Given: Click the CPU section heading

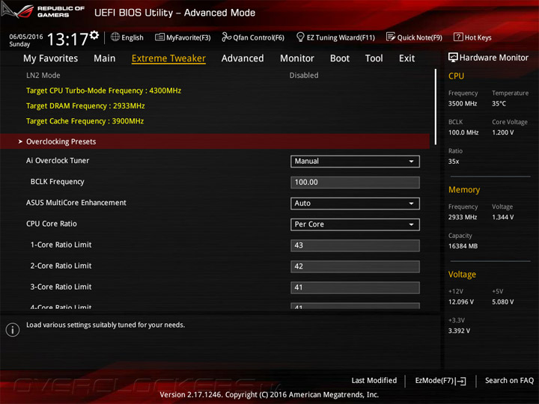Looking at the screenshot, I should (x=456, y=76).
